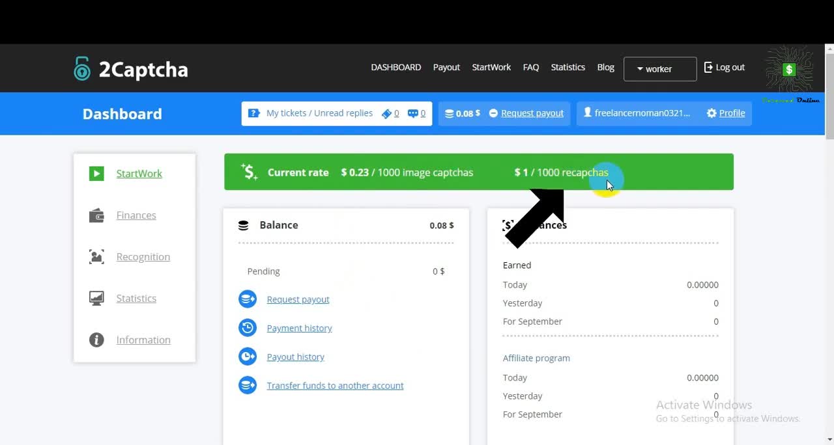Image resolution: width=834 pixels, height=445 pixels.
Task: Open Statistics in the top navigation
Action: [x=568, y=67]
